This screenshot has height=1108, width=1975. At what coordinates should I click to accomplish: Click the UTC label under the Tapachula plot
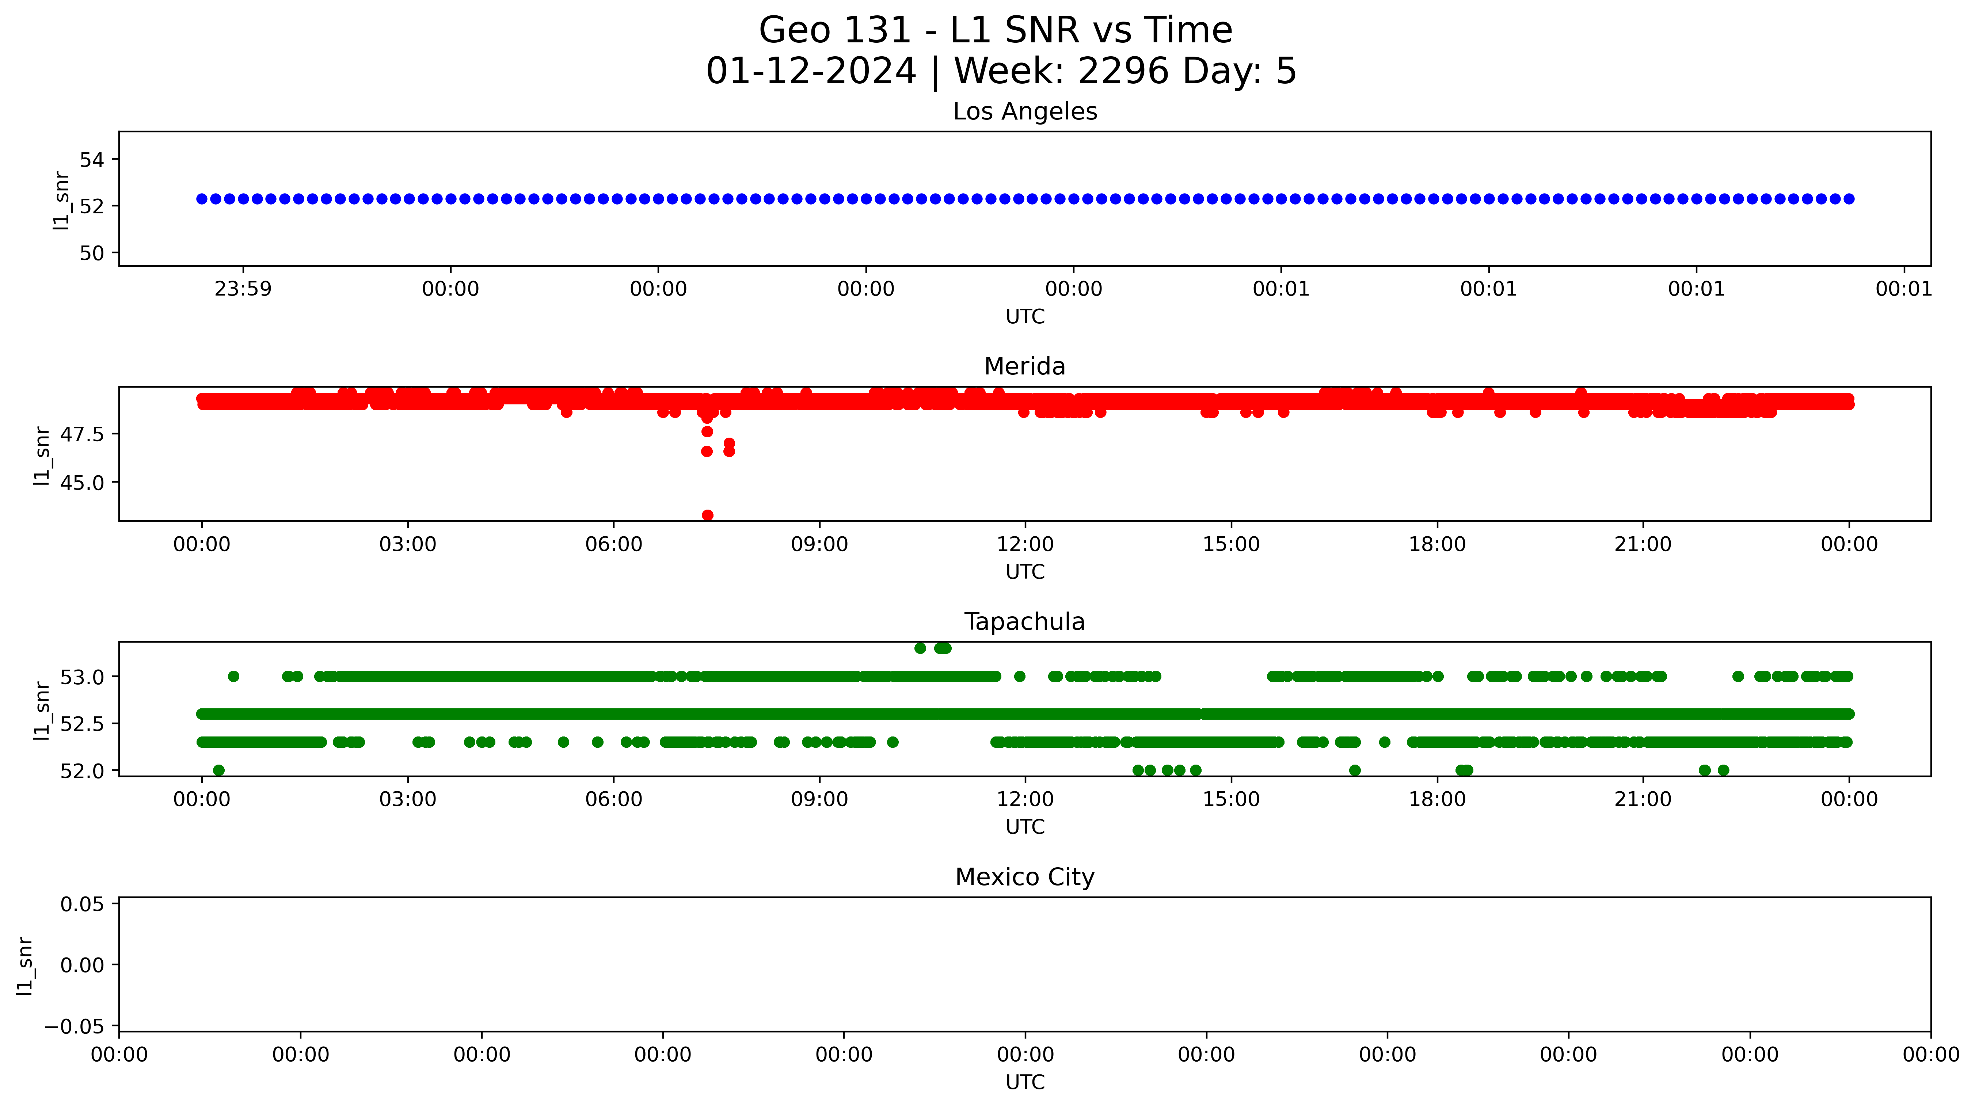pyautogui.click(x=1025, y=827)
